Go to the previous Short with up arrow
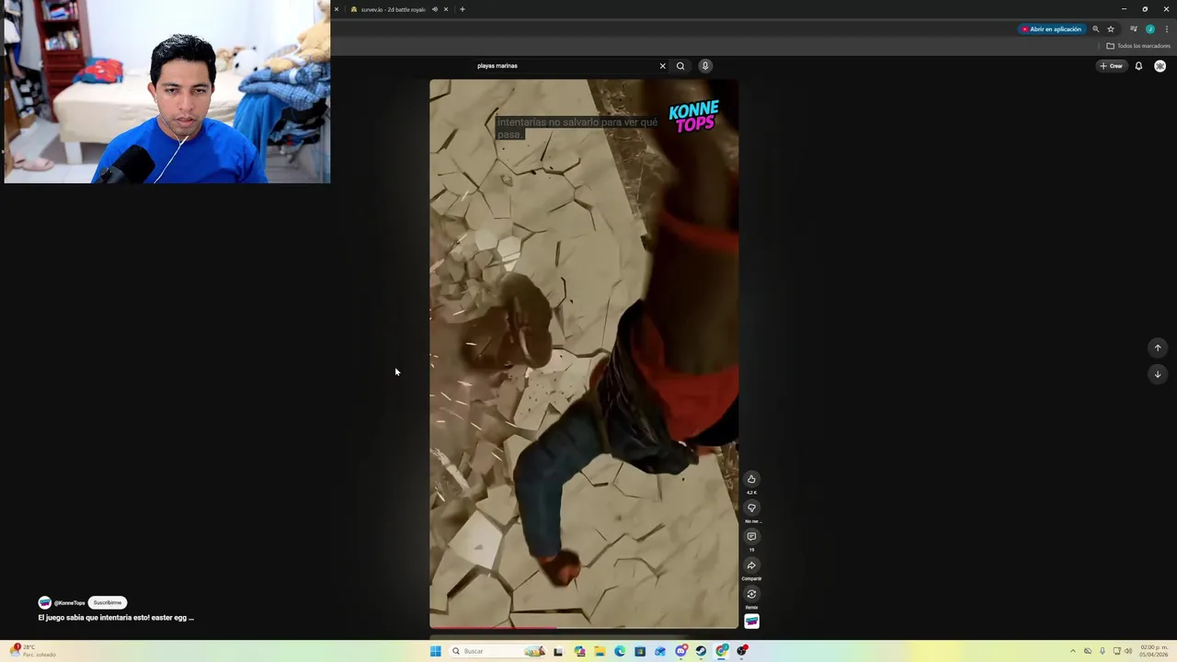Viewport: 1177px width, 662px height. (1158, 348)
